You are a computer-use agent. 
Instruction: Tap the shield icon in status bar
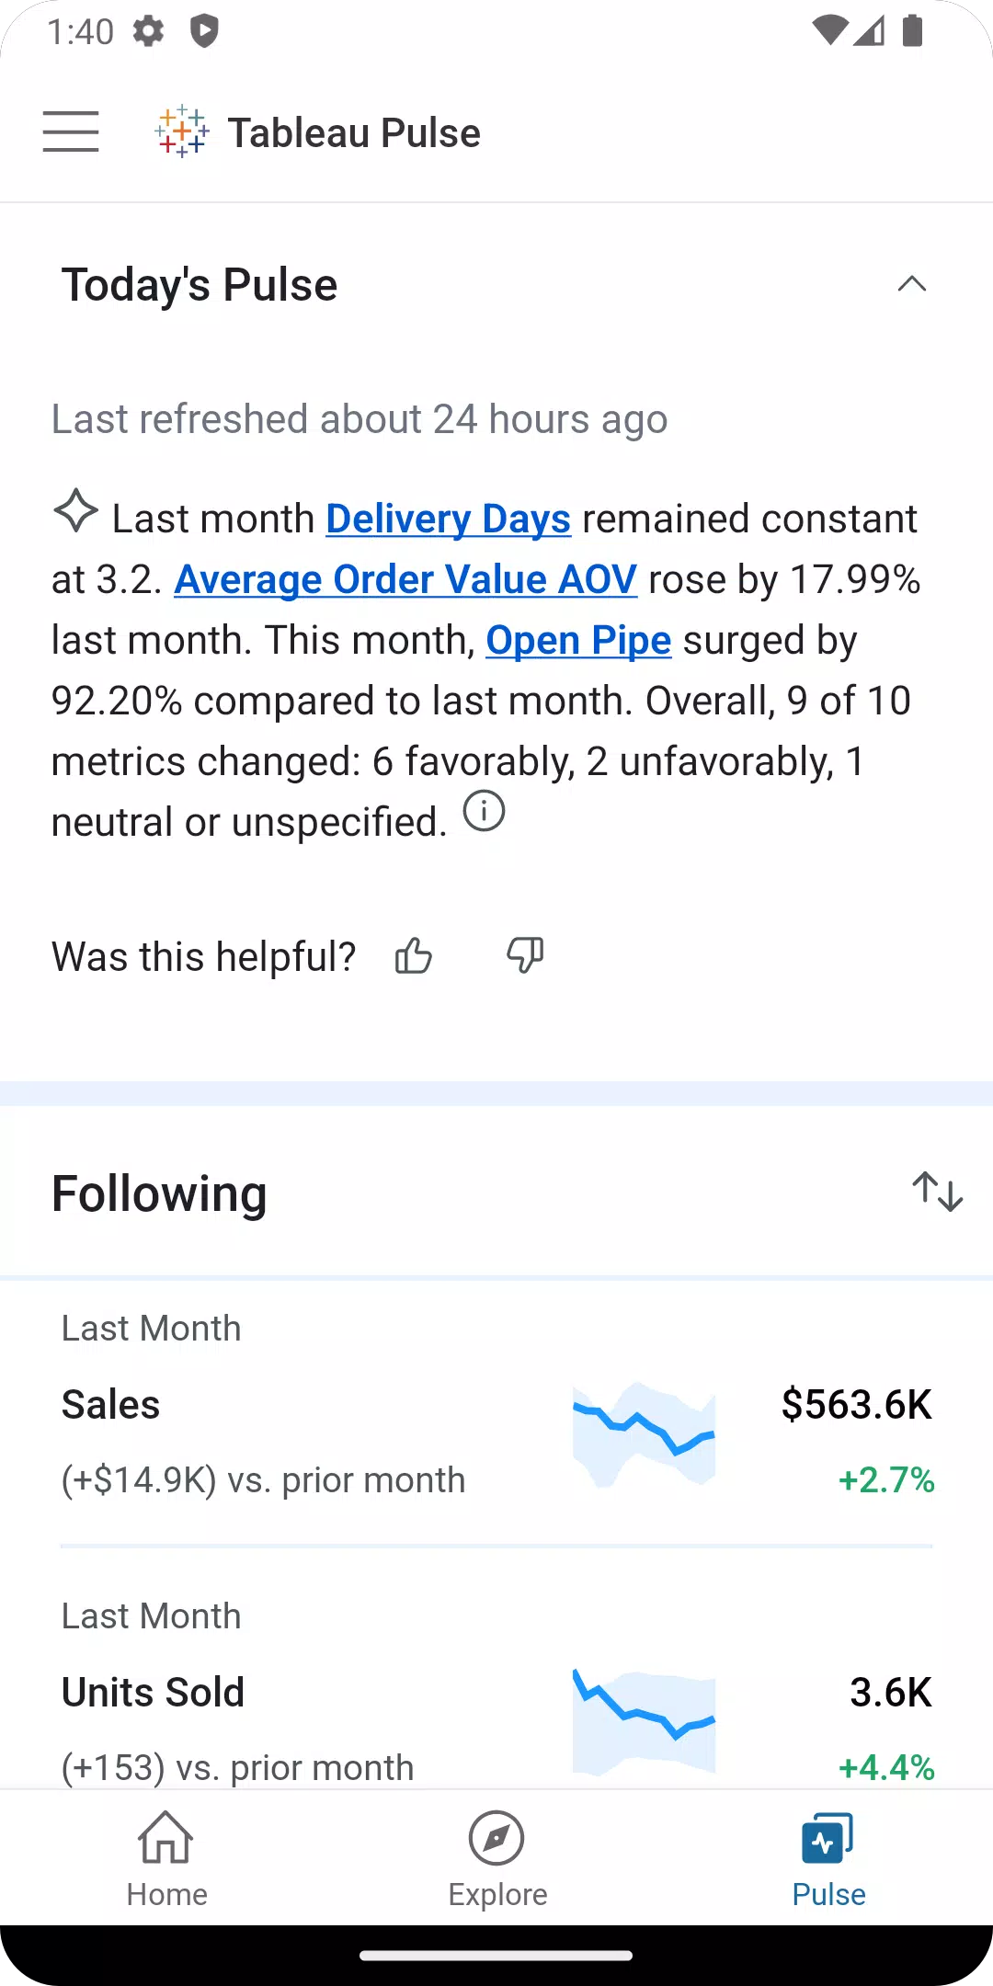204,31
